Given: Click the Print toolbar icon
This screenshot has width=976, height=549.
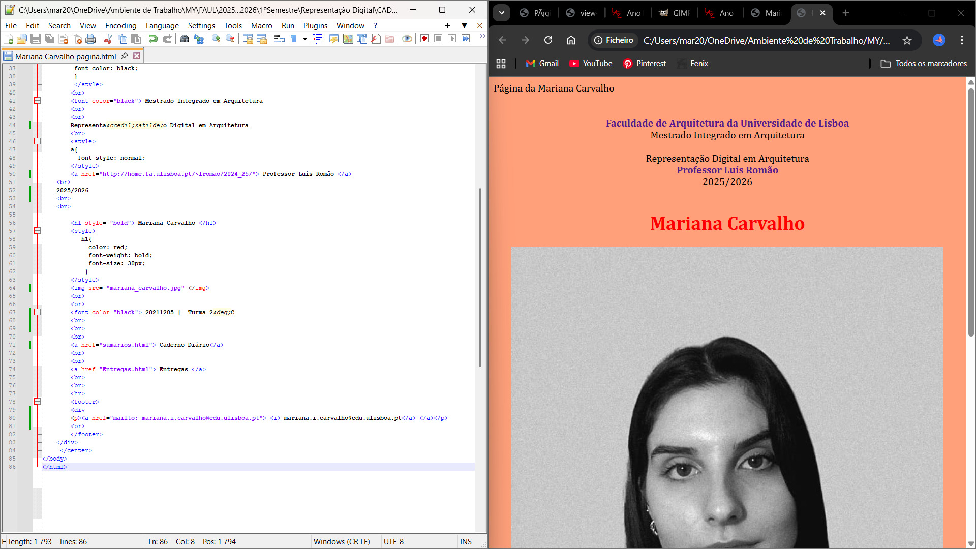Looking at the screenshot, I should coord(90,39).
